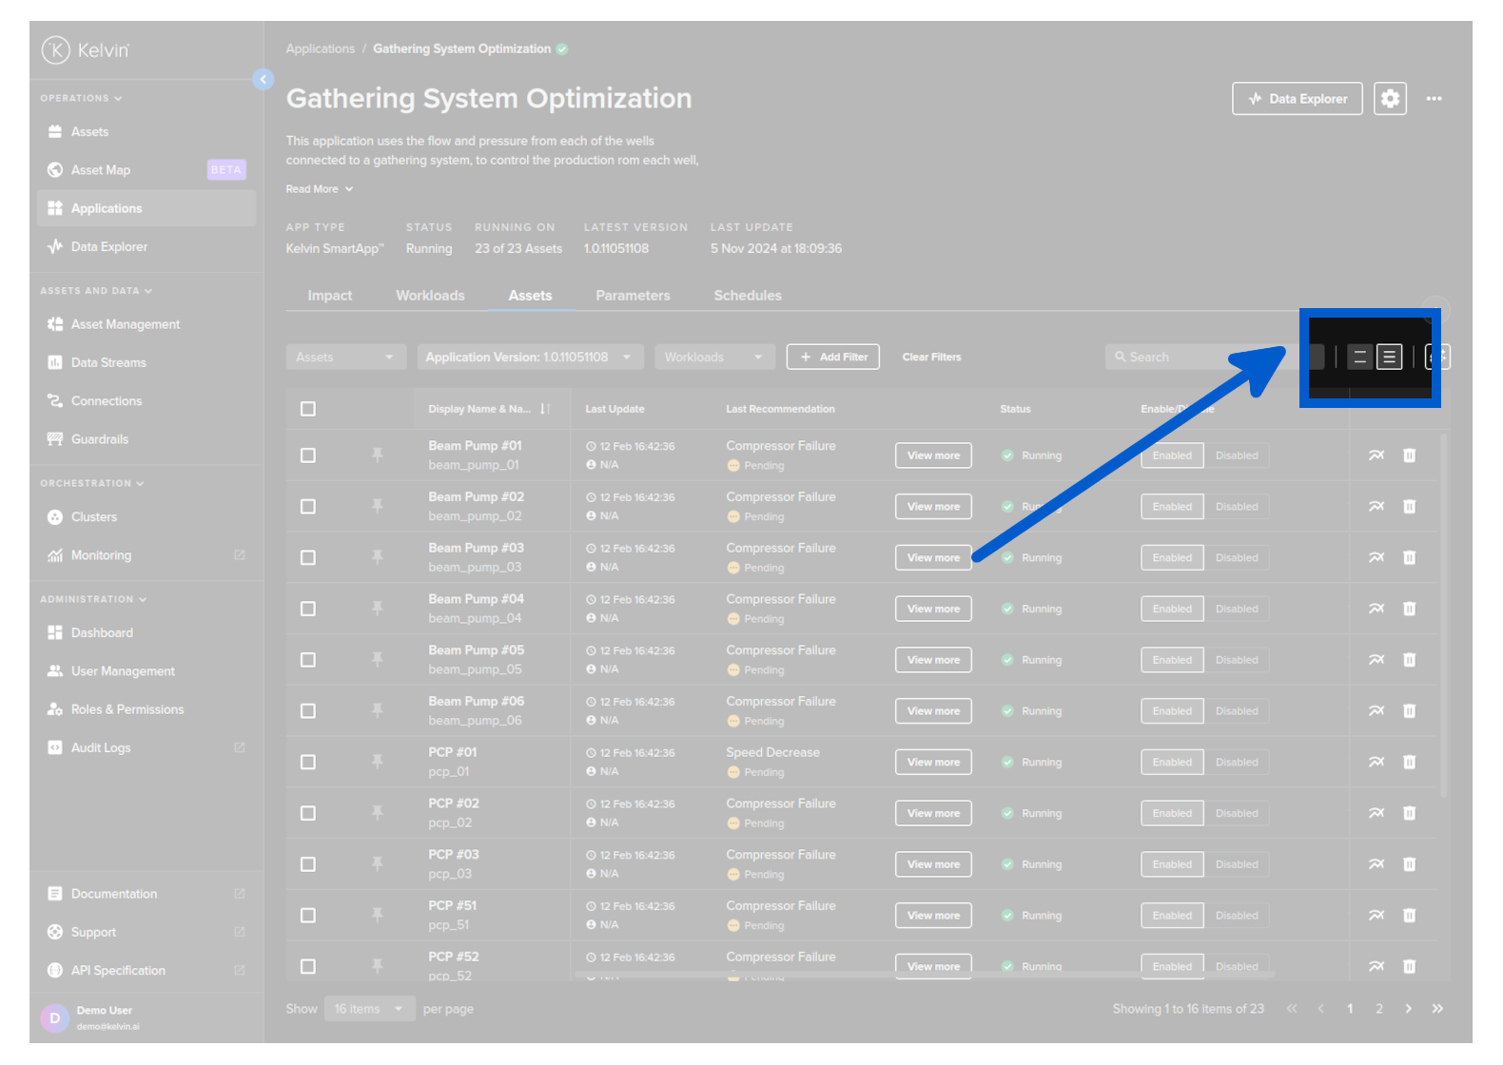Collapse the sidebar with arrow button
1503x1065 pixels.
(264, 80)
